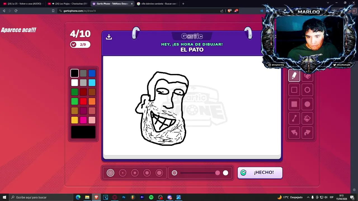Pick the dark blue color swatch
This screenshot has height=201, width=358.
click(92, 73)
